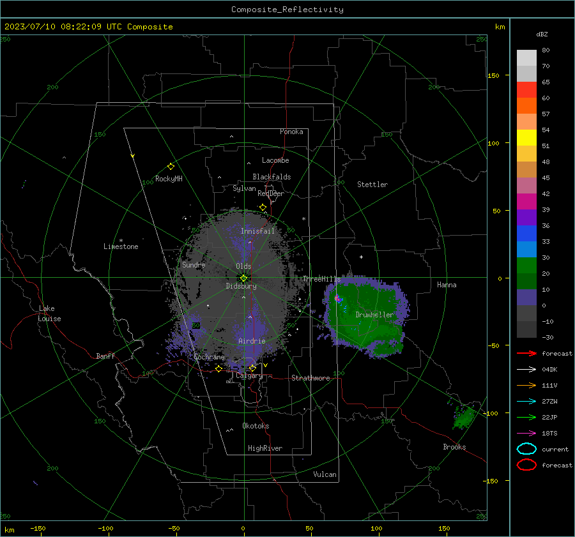This screenshot has width=575, height=537.
Task: Click the dBZ legend heading
Action: tap(542, 34)
